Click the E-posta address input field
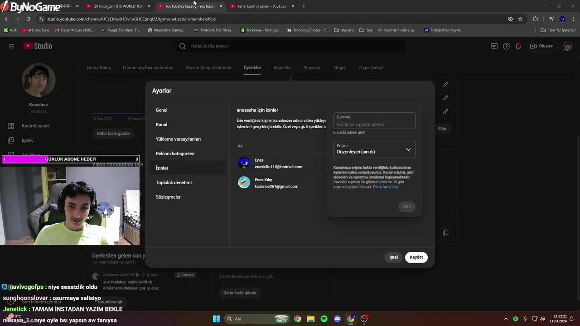This screenshot has width=580, height=326. 374,121
